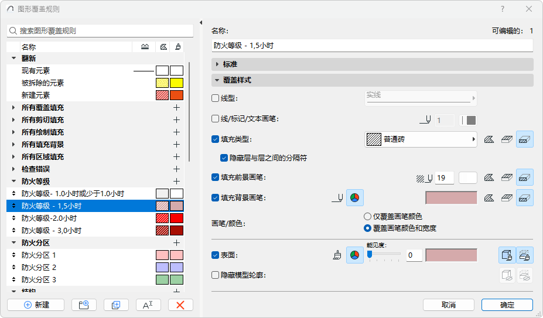Collapse the 防火分区 group
This screenshot has height=318, width=543.
click(x=14, y=243)
